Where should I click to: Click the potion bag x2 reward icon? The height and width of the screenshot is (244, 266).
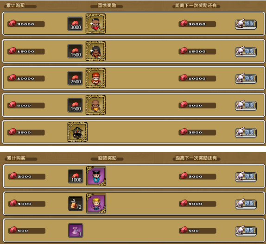76,204
